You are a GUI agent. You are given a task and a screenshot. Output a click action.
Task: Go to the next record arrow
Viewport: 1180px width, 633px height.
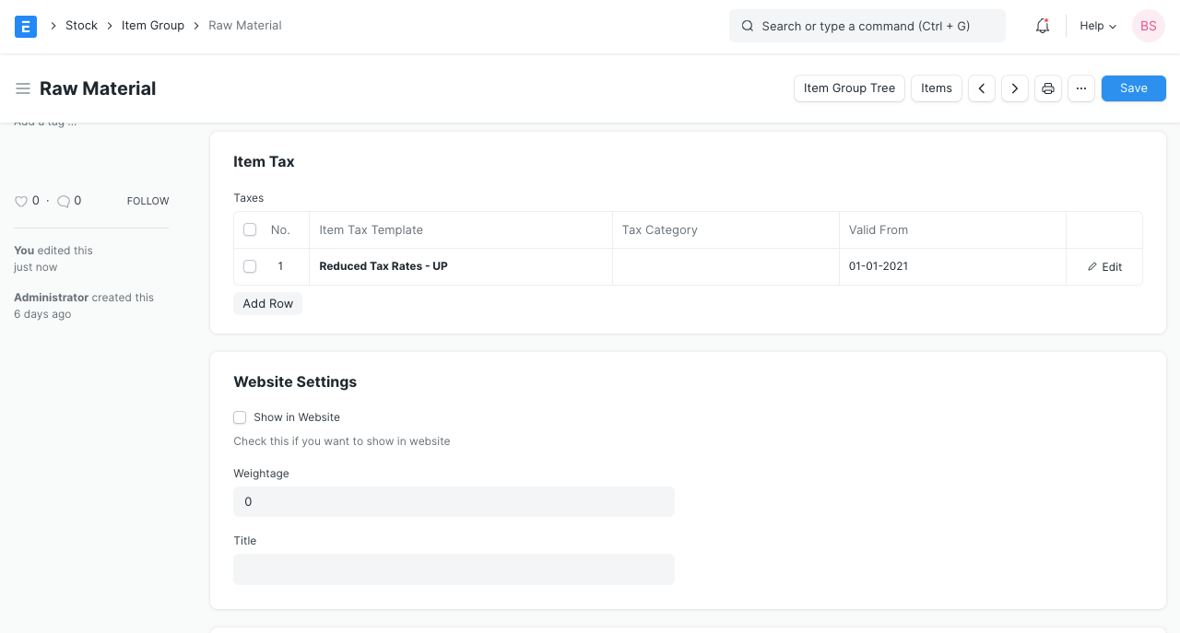1014,88
